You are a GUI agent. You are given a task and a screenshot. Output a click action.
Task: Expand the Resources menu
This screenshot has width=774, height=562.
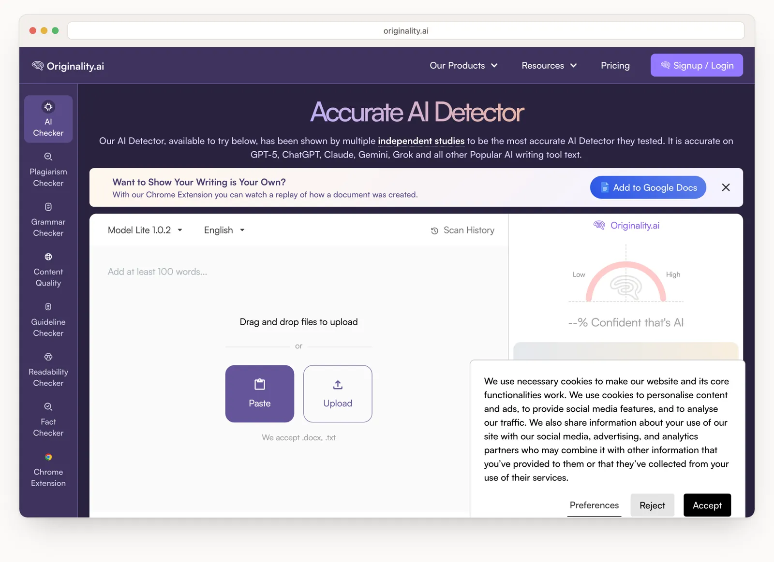click(x=549, y=65)
